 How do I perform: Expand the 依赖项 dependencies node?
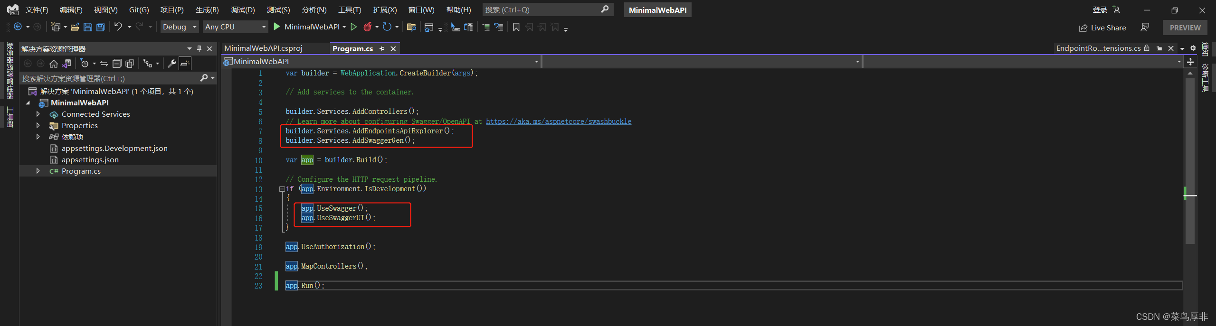(38, 137)
